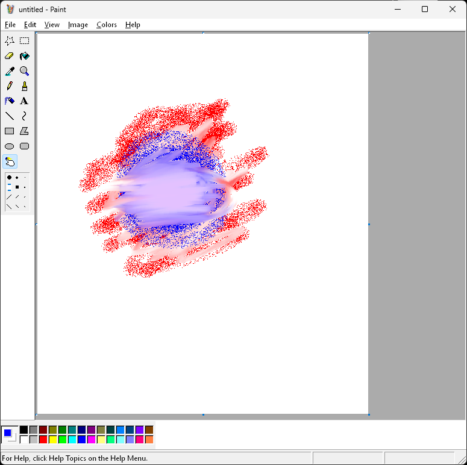Viewport: 467px width, 465px height.
Task: Choose the Text tool
Action: pyautogui.click(x=24, y=101)
